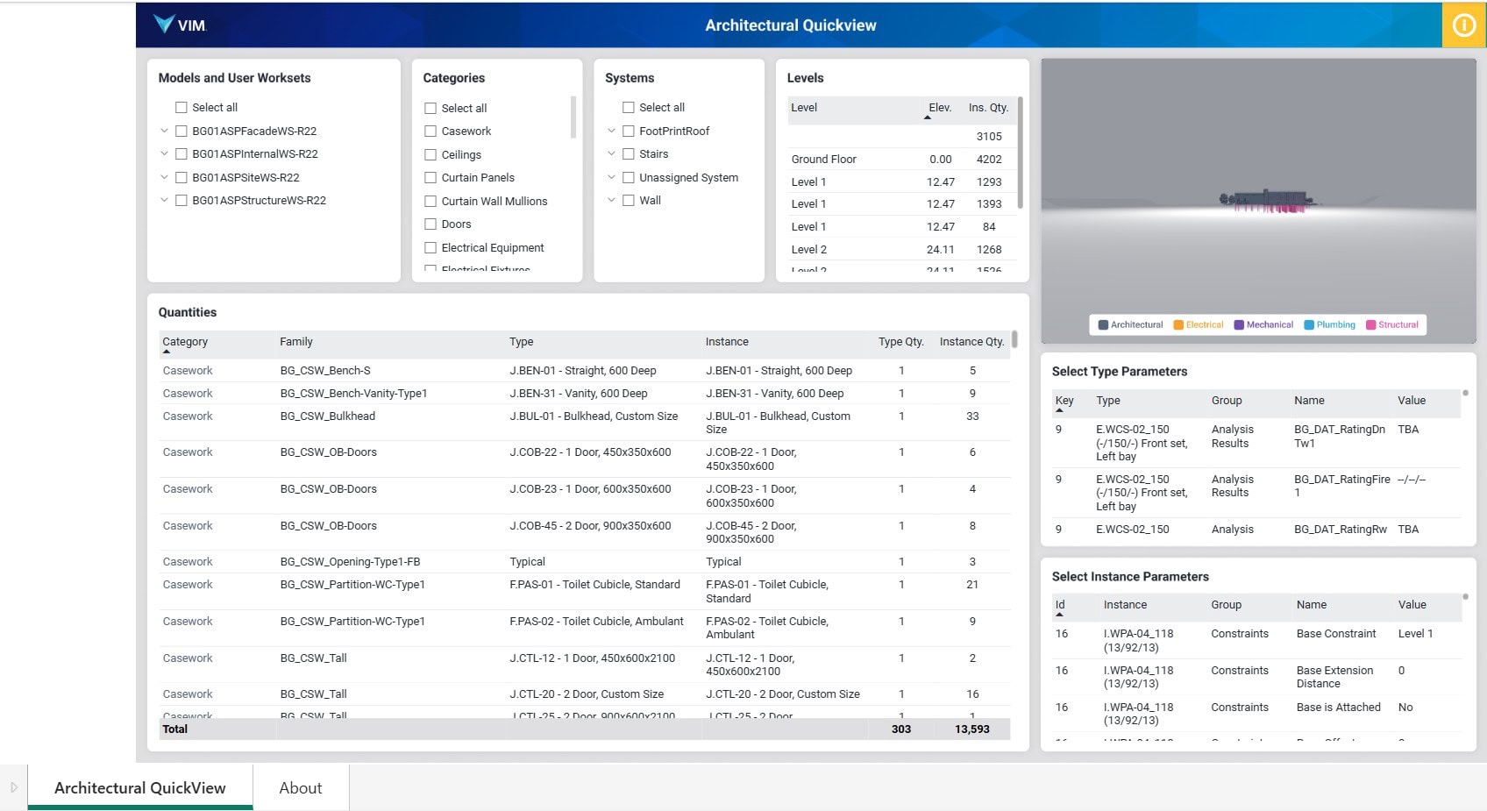Image resolution: width=1487 pixels, height=811 pixels.
Task: Check the Stairs system
Action: tap(629, 153)
